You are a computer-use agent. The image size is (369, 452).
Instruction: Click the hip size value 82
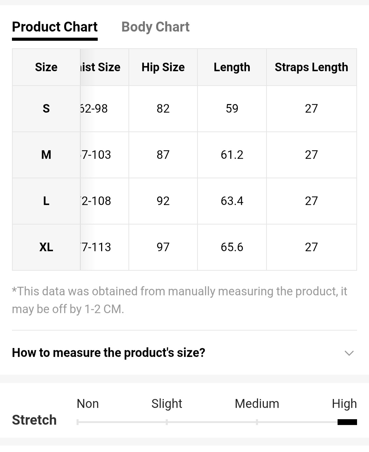coord(163,108)
